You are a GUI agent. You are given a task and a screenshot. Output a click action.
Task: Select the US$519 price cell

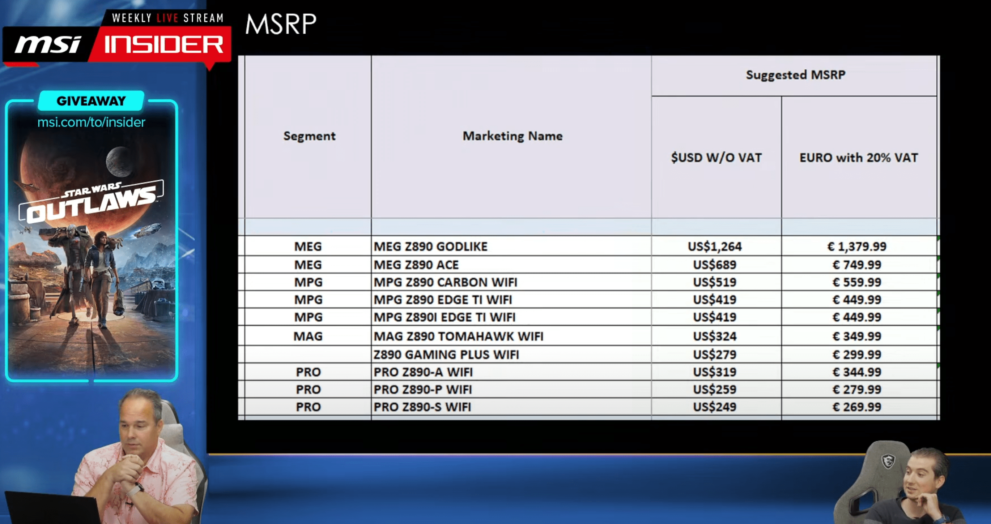point(716,282)
